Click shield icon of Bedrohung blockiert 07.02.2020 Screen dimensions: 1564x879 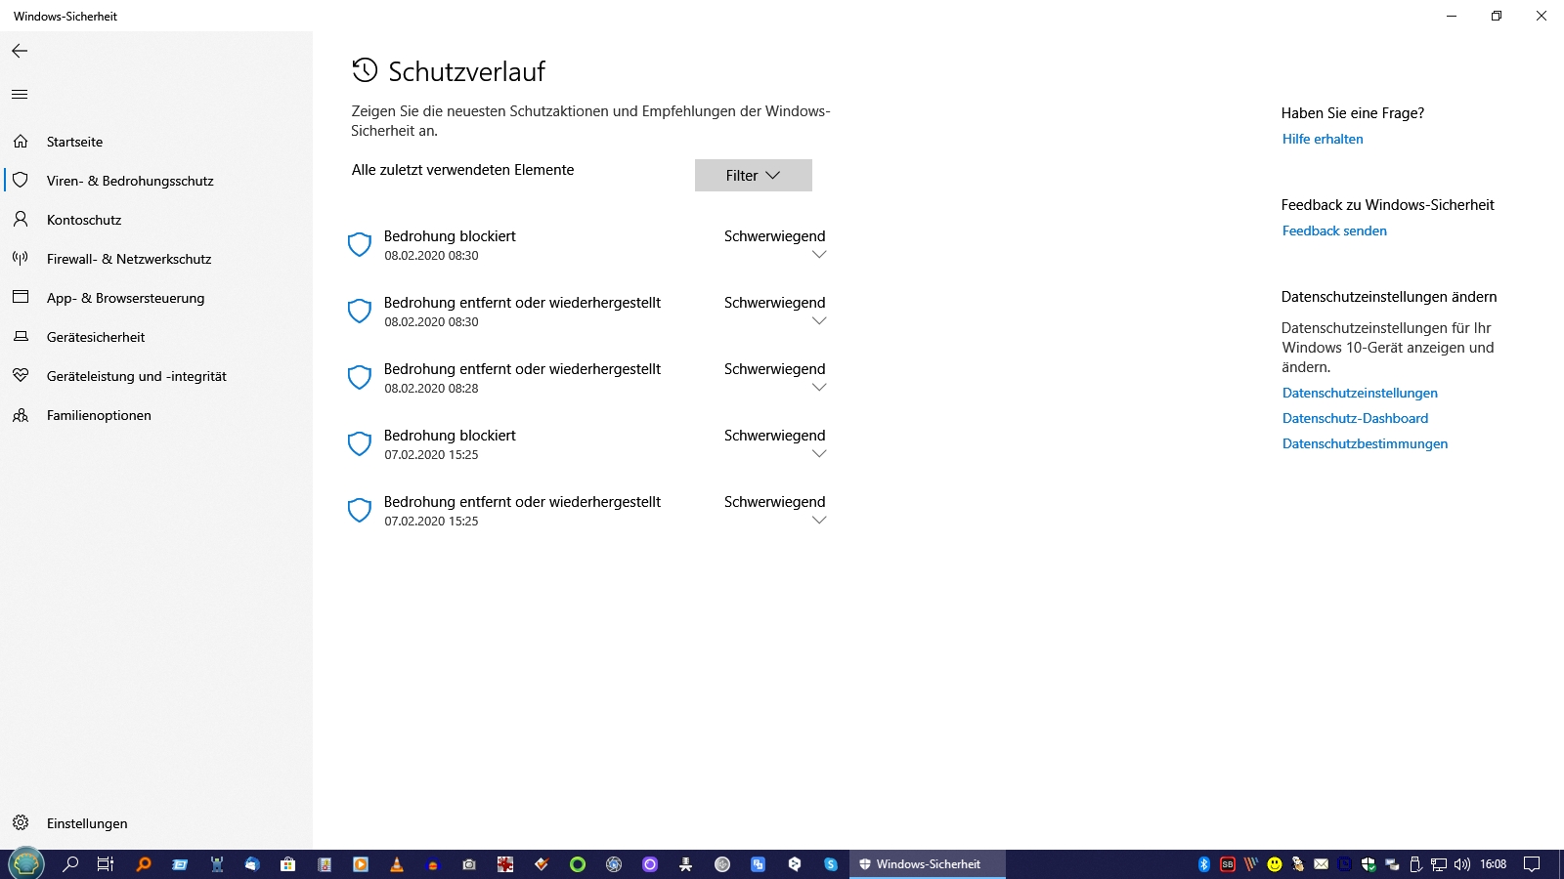point(360,443)
